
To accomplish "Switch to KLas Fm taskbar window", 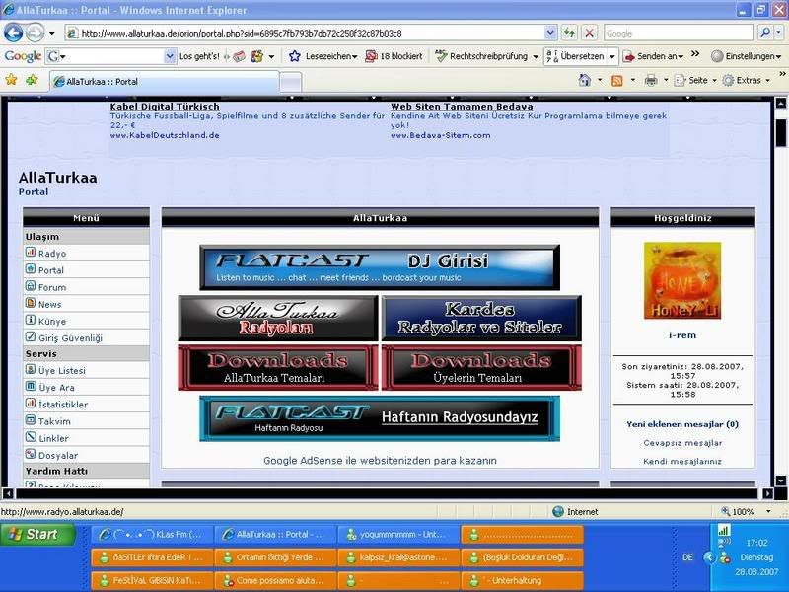I will point(152,534).
